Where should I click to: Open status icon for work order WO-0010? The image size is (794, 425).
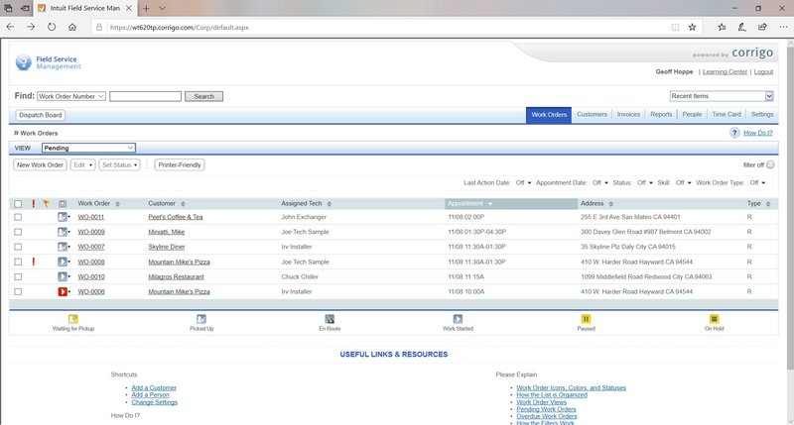pyautogui.click(x=63, y=277)
